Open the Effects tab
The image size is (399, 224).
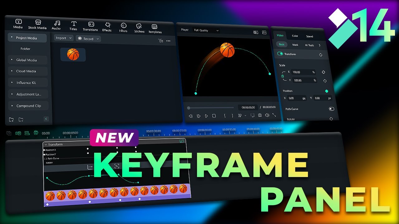(107, 27)
